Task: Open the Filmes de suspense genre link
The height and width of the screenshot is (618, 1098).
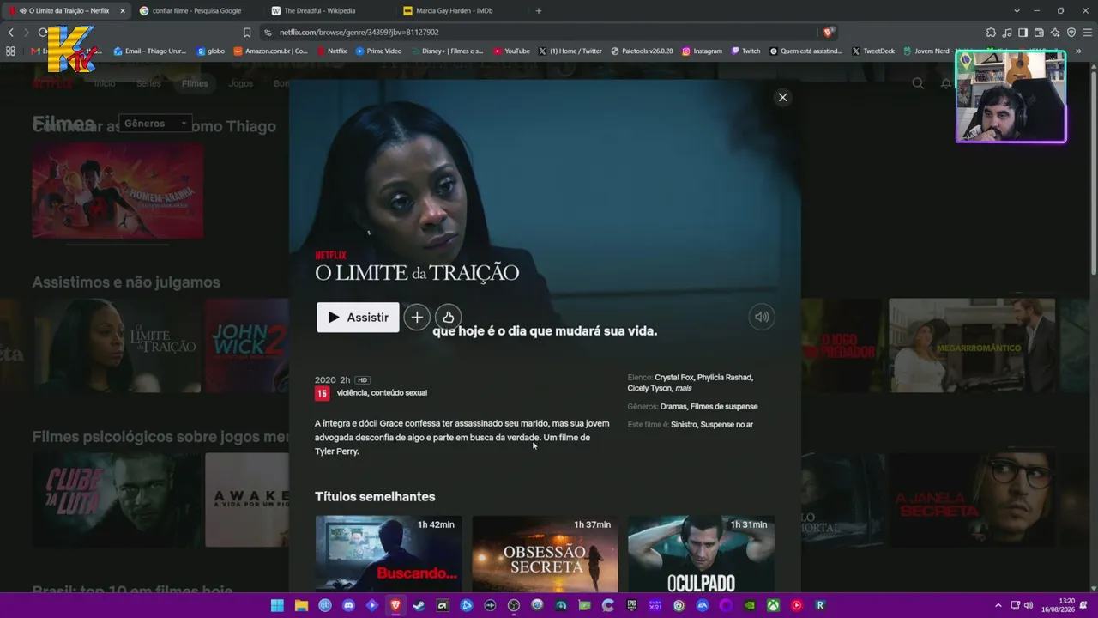Action: 724,406
